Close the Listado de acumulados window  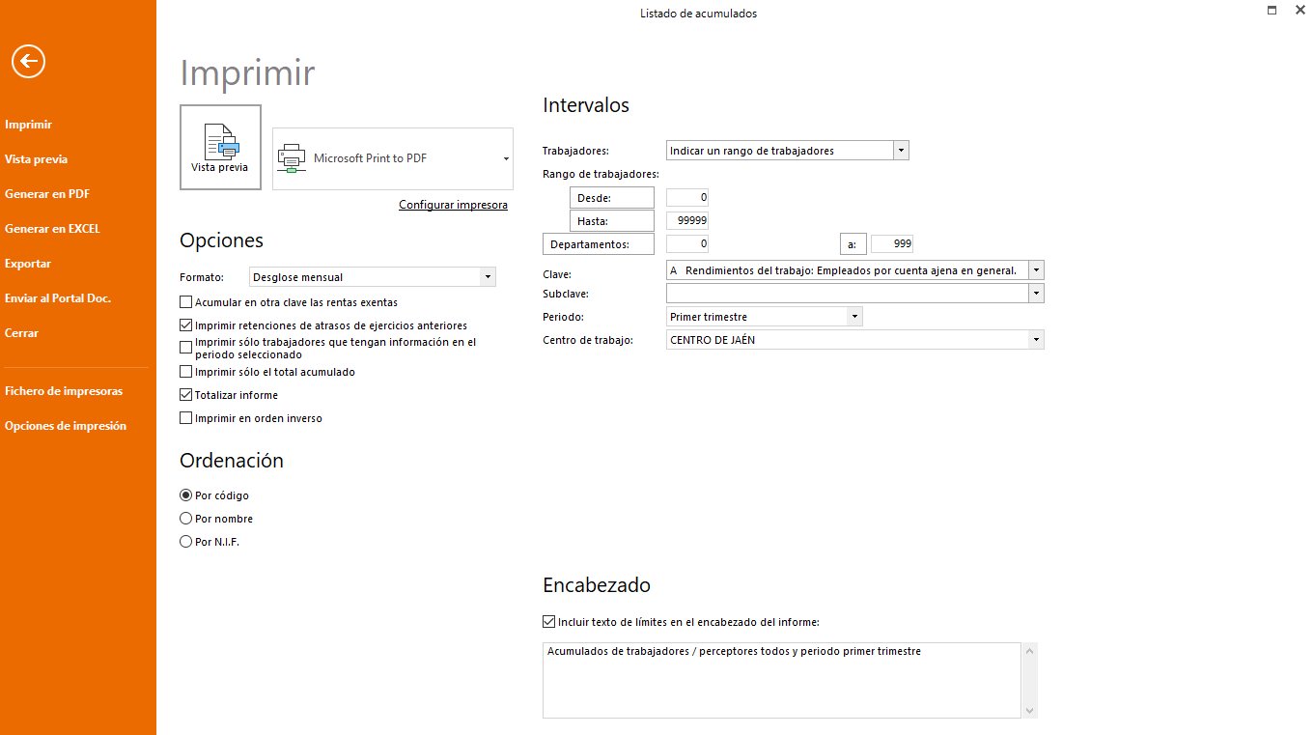pyautogui.click(x=1300, y=10)
